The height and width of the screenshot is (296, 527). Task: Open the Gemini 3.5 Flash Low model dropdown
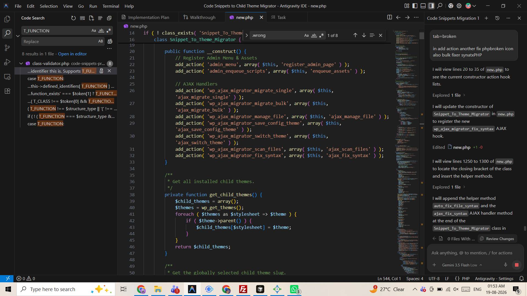tap(462, 265)
